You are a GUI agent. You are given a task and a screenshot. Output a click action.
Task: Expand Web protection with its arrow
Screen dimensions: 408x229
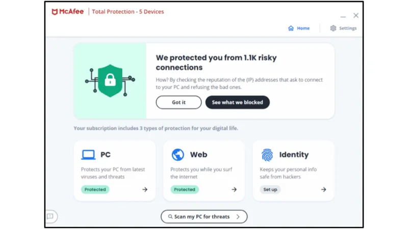[x=234, y=189]
